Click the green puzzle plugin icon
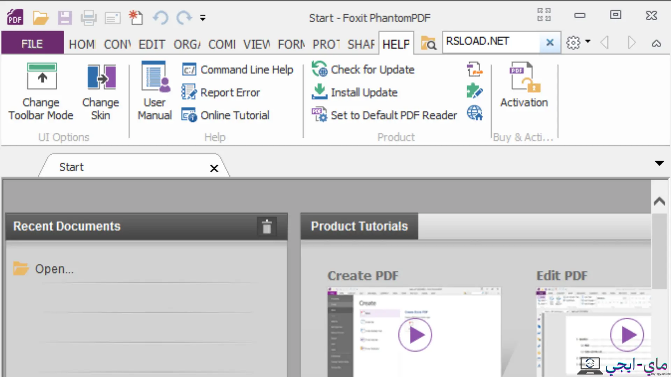The image size is (671, 377). (475, 91)
